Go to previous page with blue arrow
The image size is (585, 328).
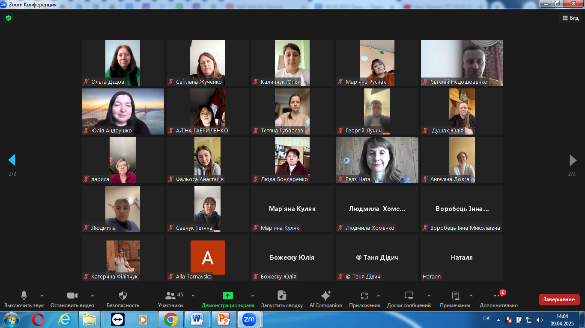[x=12, y=160]
